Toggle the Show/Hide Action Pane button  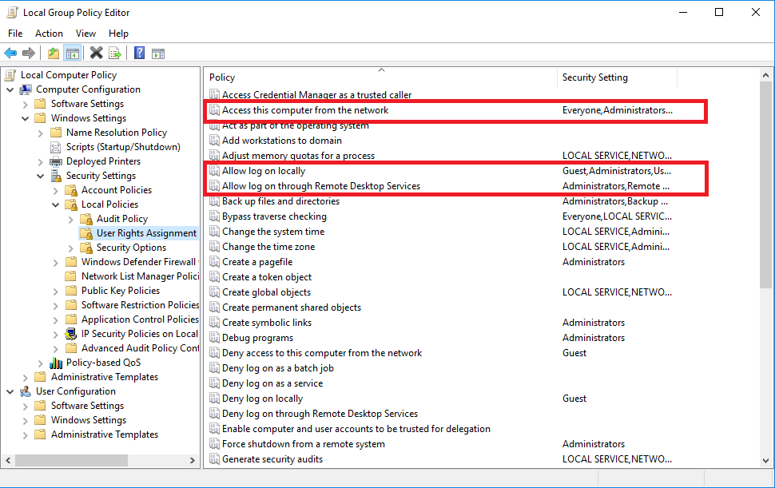(x=158, y=54)
